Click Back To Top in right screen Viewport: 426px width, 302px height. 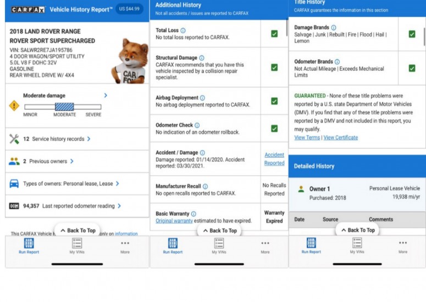(357, 230)
